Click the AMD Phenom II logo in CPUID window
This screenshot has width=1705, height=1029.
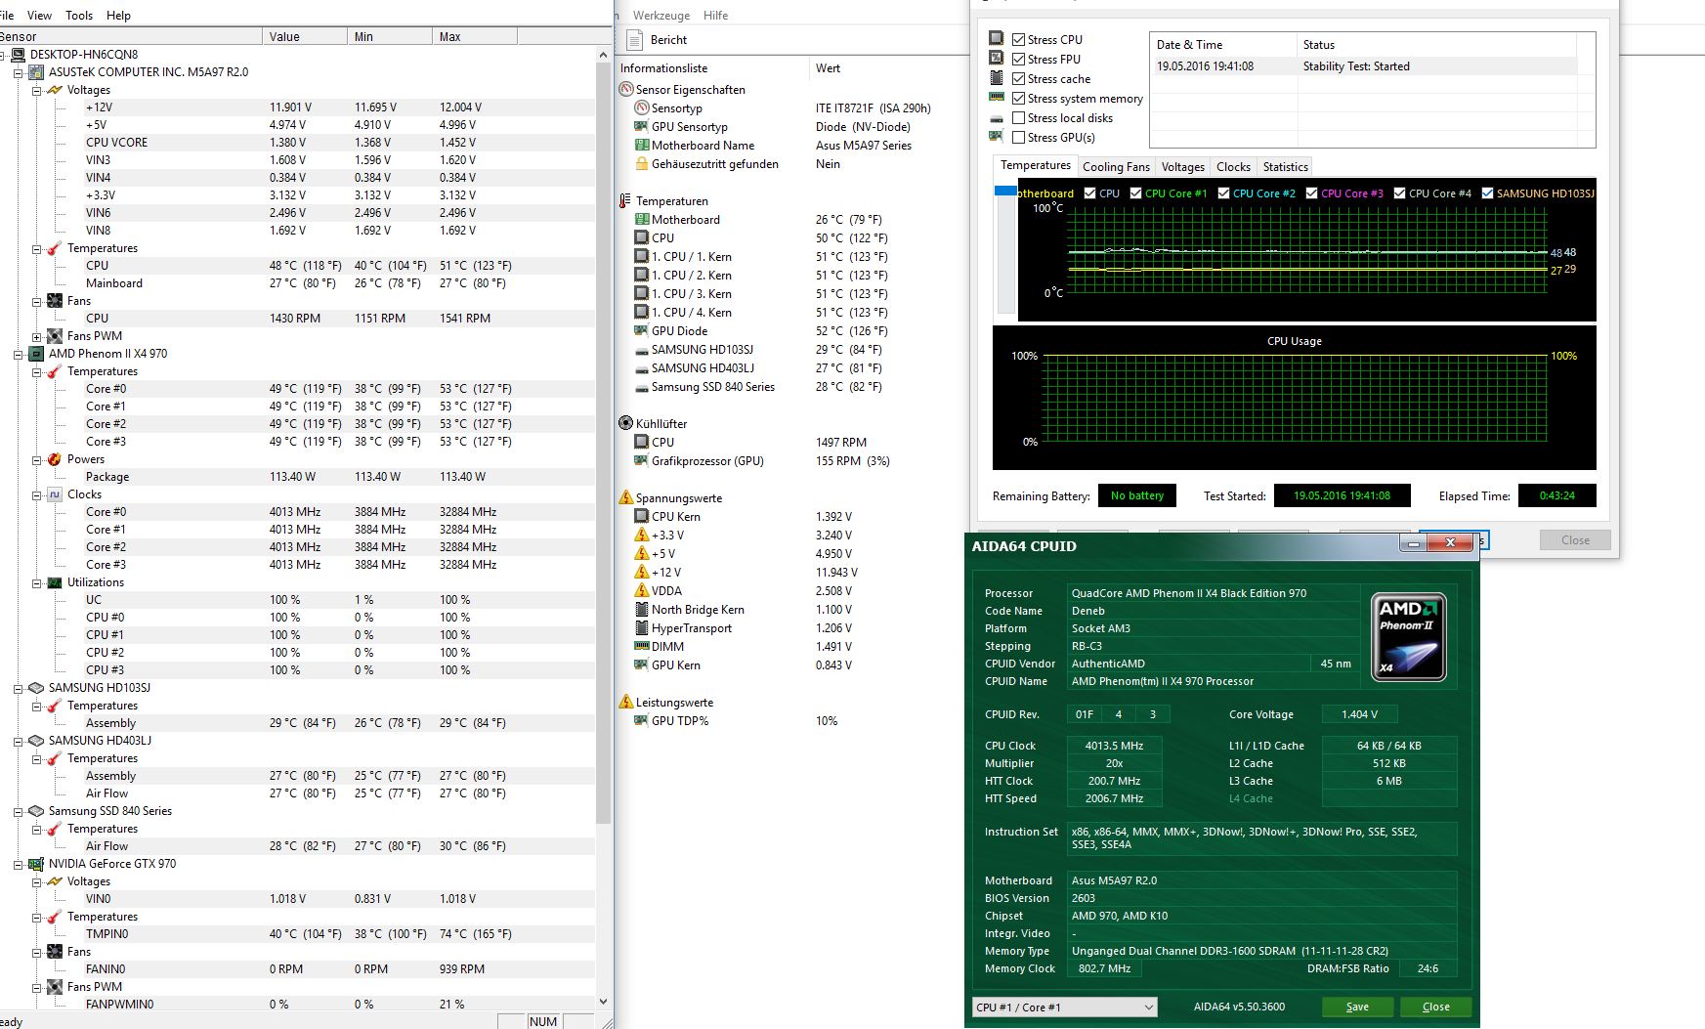[x=1408, y=636]
